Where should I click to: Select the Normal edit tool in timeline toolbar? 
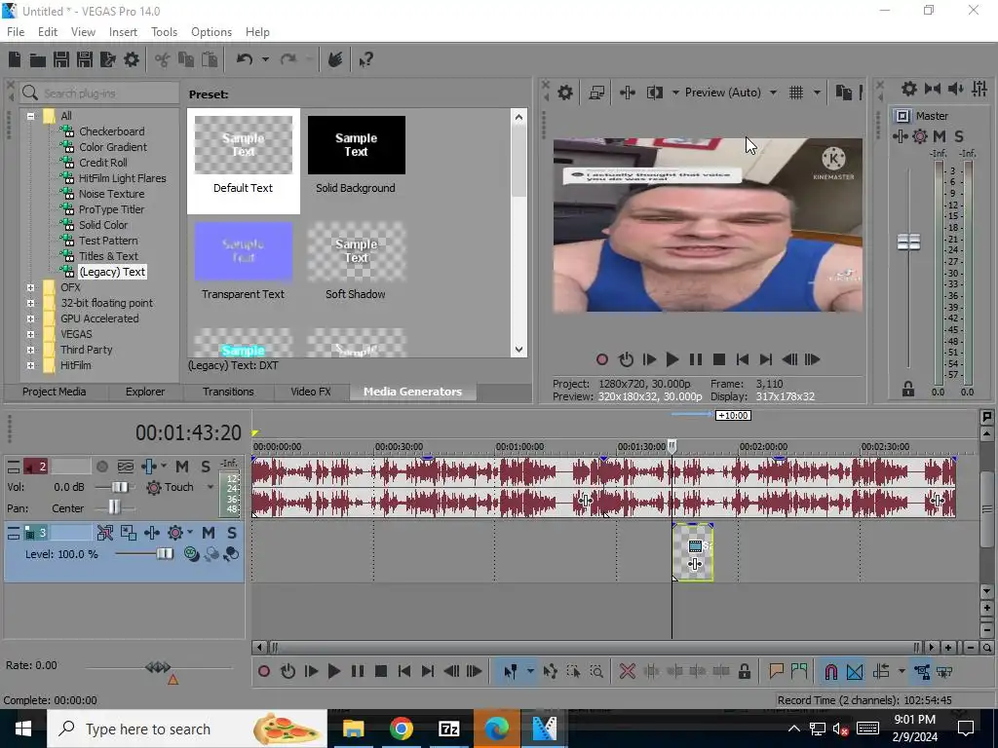[x=511, y=671]
